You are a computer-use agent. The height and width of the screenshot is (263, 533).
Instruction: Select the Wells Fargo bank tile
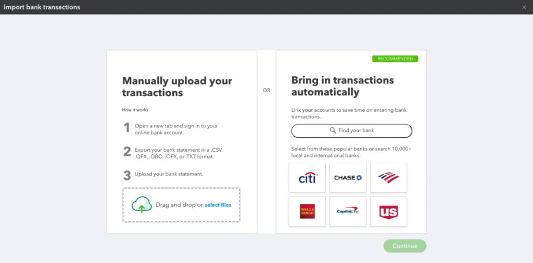coord(307,211)
